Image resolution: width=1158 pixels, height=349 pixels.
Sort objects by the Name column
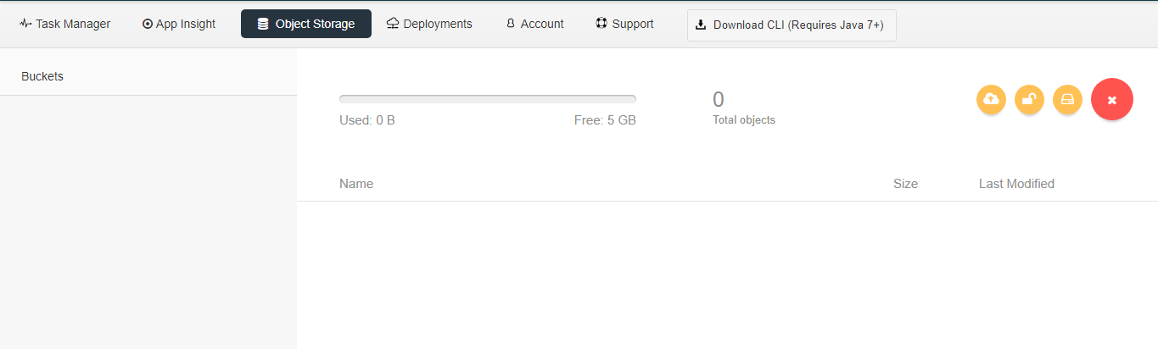(x=356, y=184)
